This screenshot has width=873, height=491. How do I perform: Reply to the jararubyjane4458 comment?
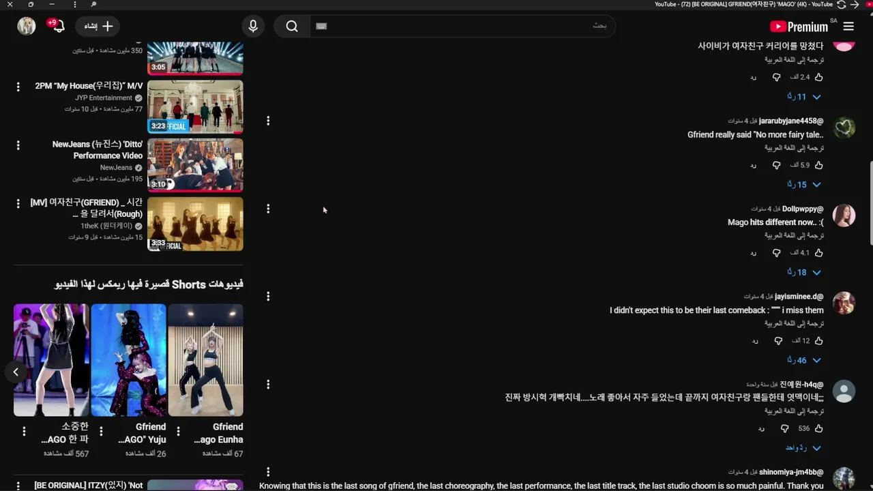[x=754, y=165]
